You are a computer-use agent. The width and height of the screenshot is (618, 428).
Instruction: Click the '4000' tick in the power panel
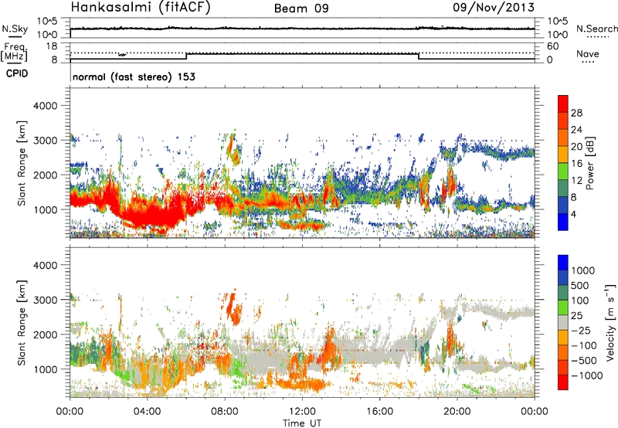(45, 106)
